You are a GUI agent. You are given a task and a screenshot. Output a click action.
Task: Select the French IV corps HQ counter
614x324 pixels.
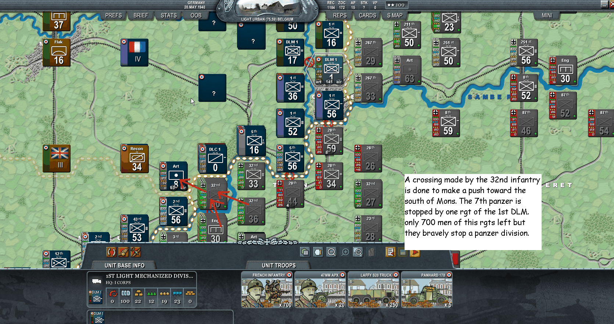[x=134, y=53]
